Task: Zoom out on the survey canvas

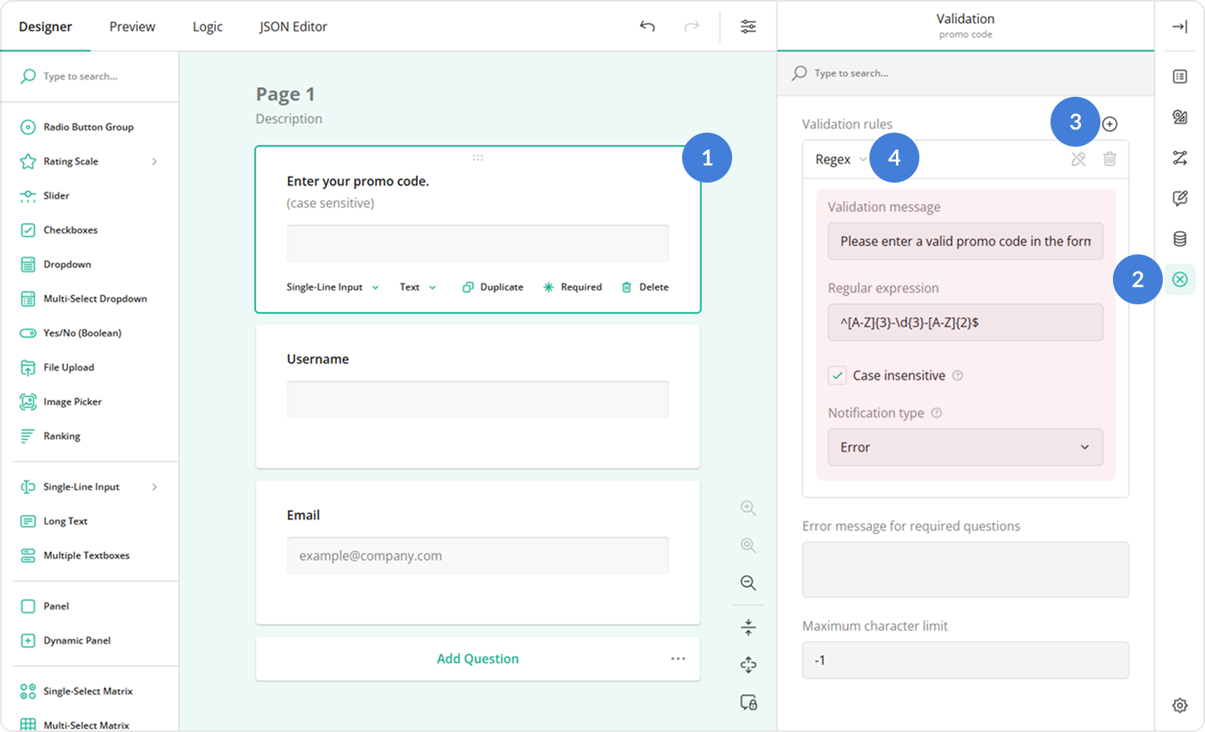Action: pyautogui.click(x=748, y=583)
